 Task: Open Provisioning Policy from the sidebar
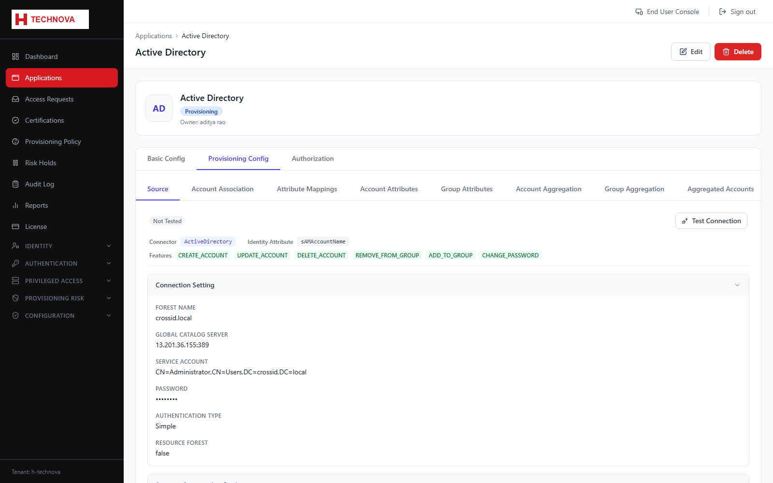point(62,142)
